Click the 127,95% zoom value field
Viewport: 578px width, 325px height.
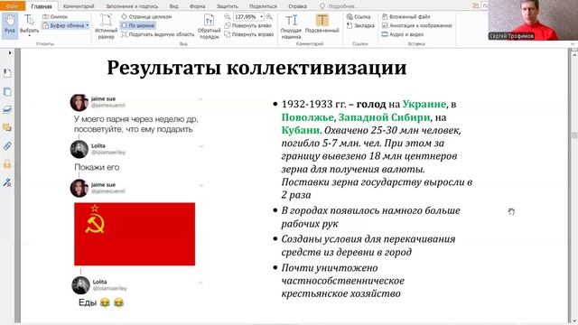[246, 16]
